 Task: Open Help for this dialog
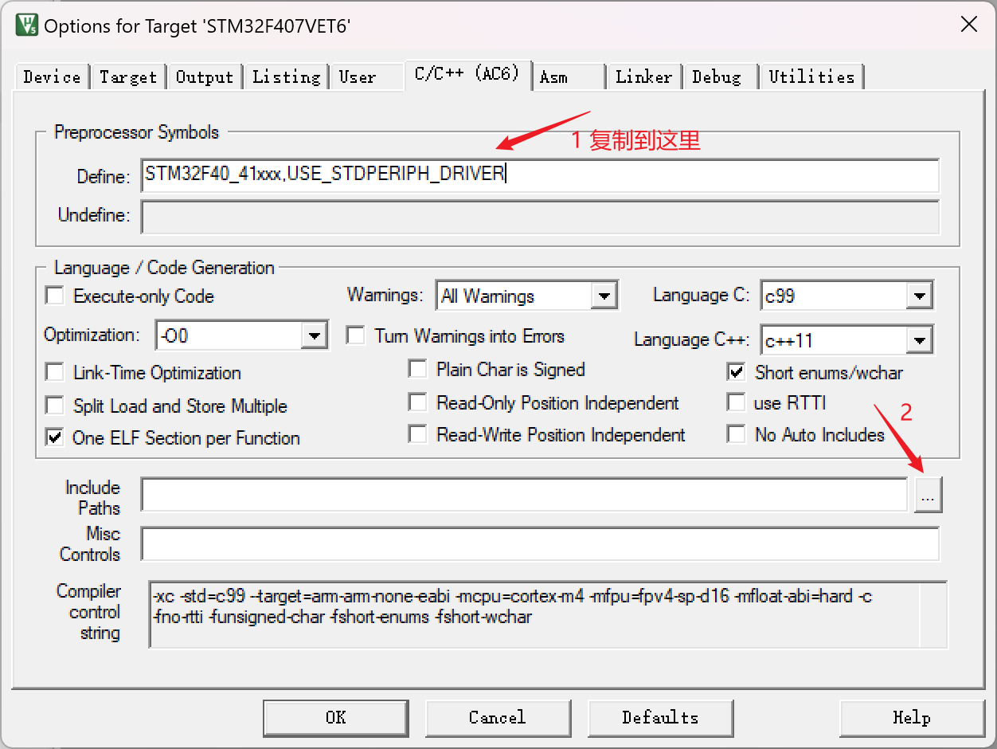(912, 718)
